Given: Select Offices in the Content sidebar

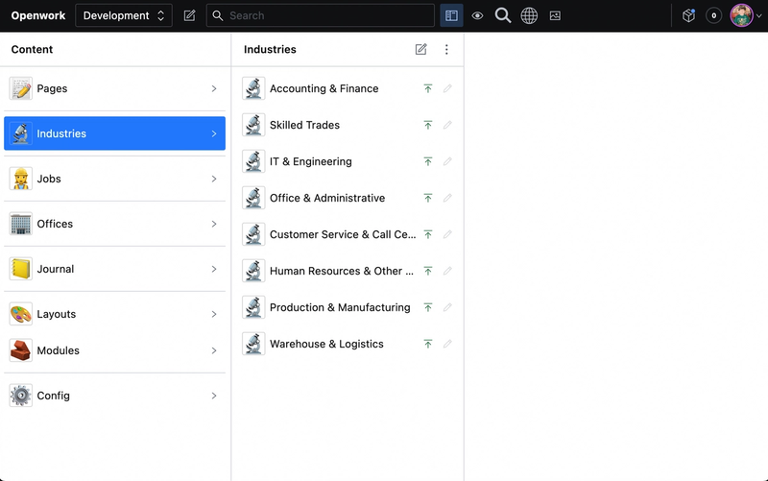Looking at the screenshot, I should pos(114,224).
